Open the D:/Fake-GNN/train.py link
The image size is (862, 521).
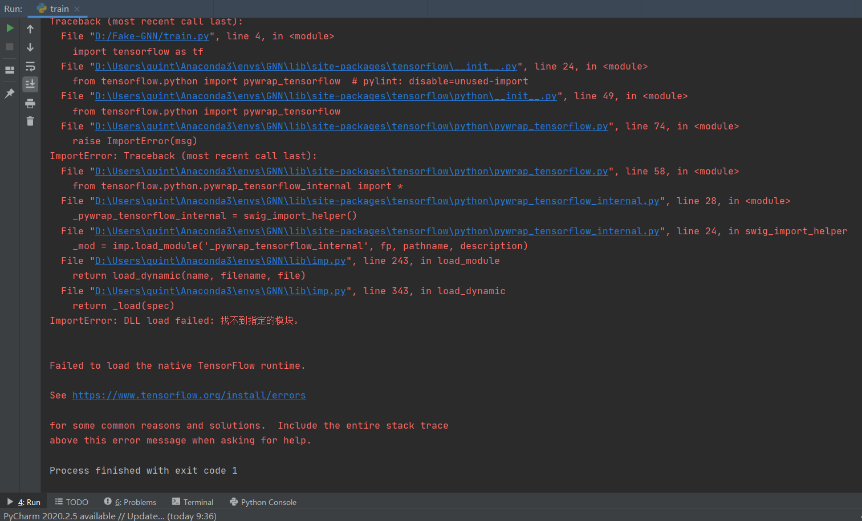coord(152,36)
